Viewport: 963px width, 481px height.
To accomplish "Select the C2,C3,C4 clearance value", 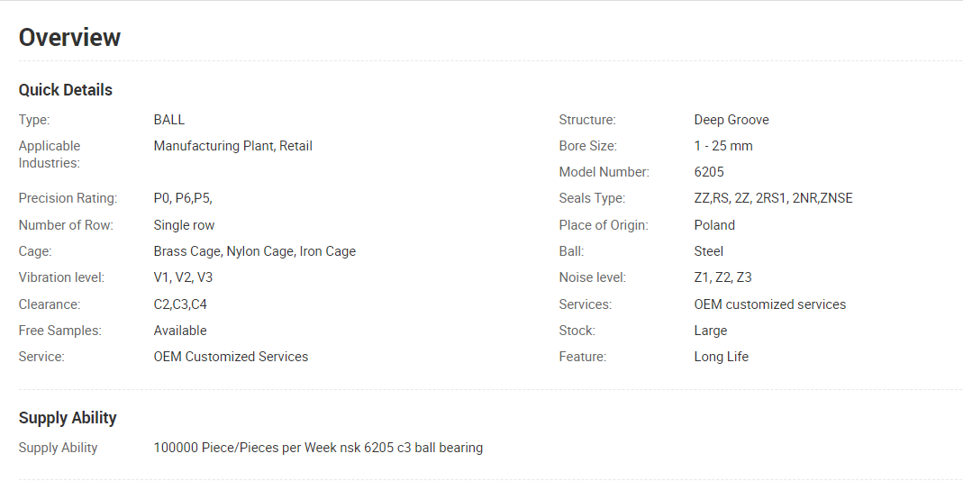I will [x=180, y=304].
